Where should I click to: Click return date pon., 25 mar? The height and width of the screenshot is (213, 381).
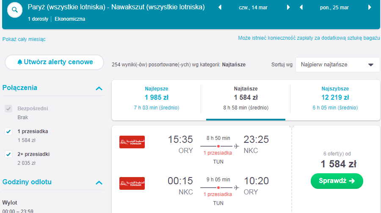pyautogui.click(x=334, y=8)
